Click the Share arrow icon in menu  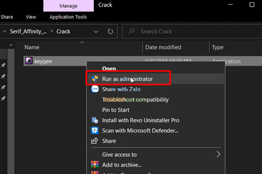coord(94,141)
